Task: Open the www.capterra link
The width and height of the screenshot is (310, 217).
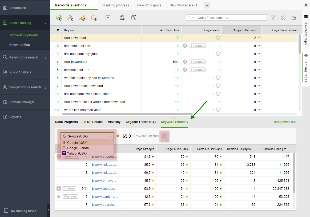Action: [106, 197]
